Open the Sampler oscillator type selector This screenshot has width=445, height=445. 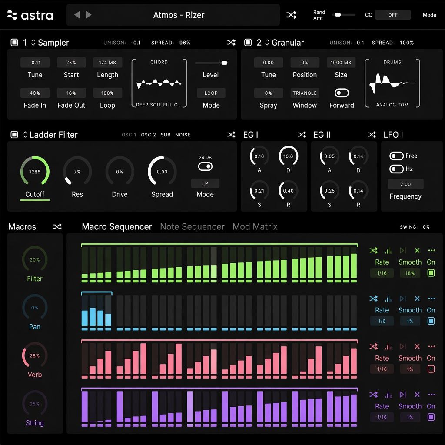point(33,43)
